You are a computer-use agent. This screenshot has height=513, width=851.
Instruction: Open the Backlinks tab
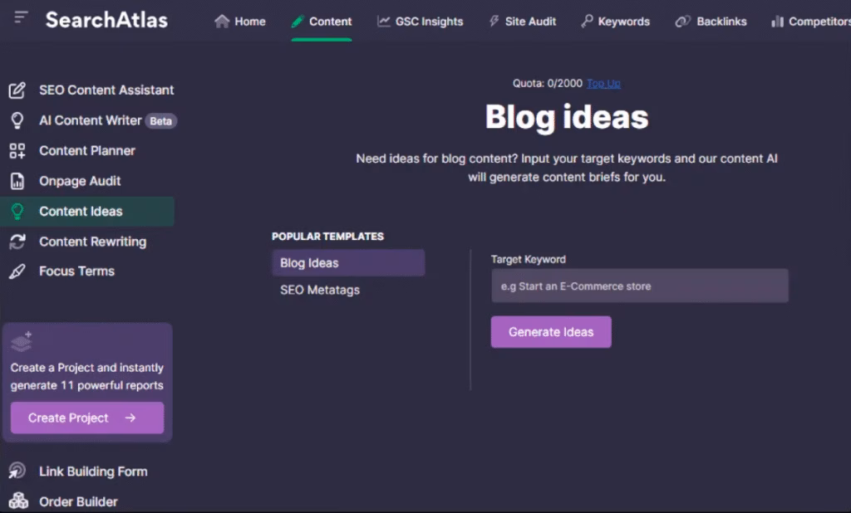point(711,22)
